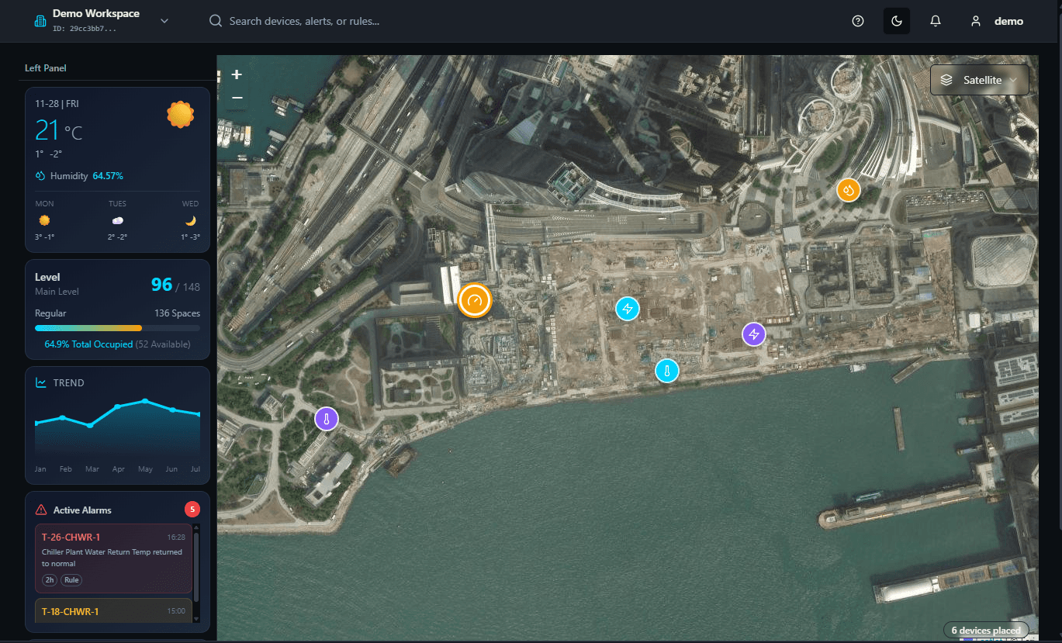Open the cyan thermometer device marker
This screenshot has width=1062, height=643.
pyautogui.click(x=666, y=371)
